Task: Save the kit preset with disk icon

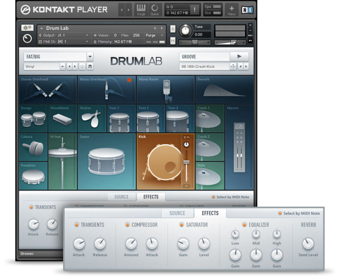Action: [x=90, y=67]
